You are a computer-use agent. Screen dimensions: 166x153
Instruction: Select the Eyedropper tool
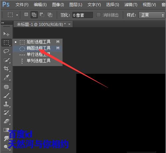tap(6, 77)
